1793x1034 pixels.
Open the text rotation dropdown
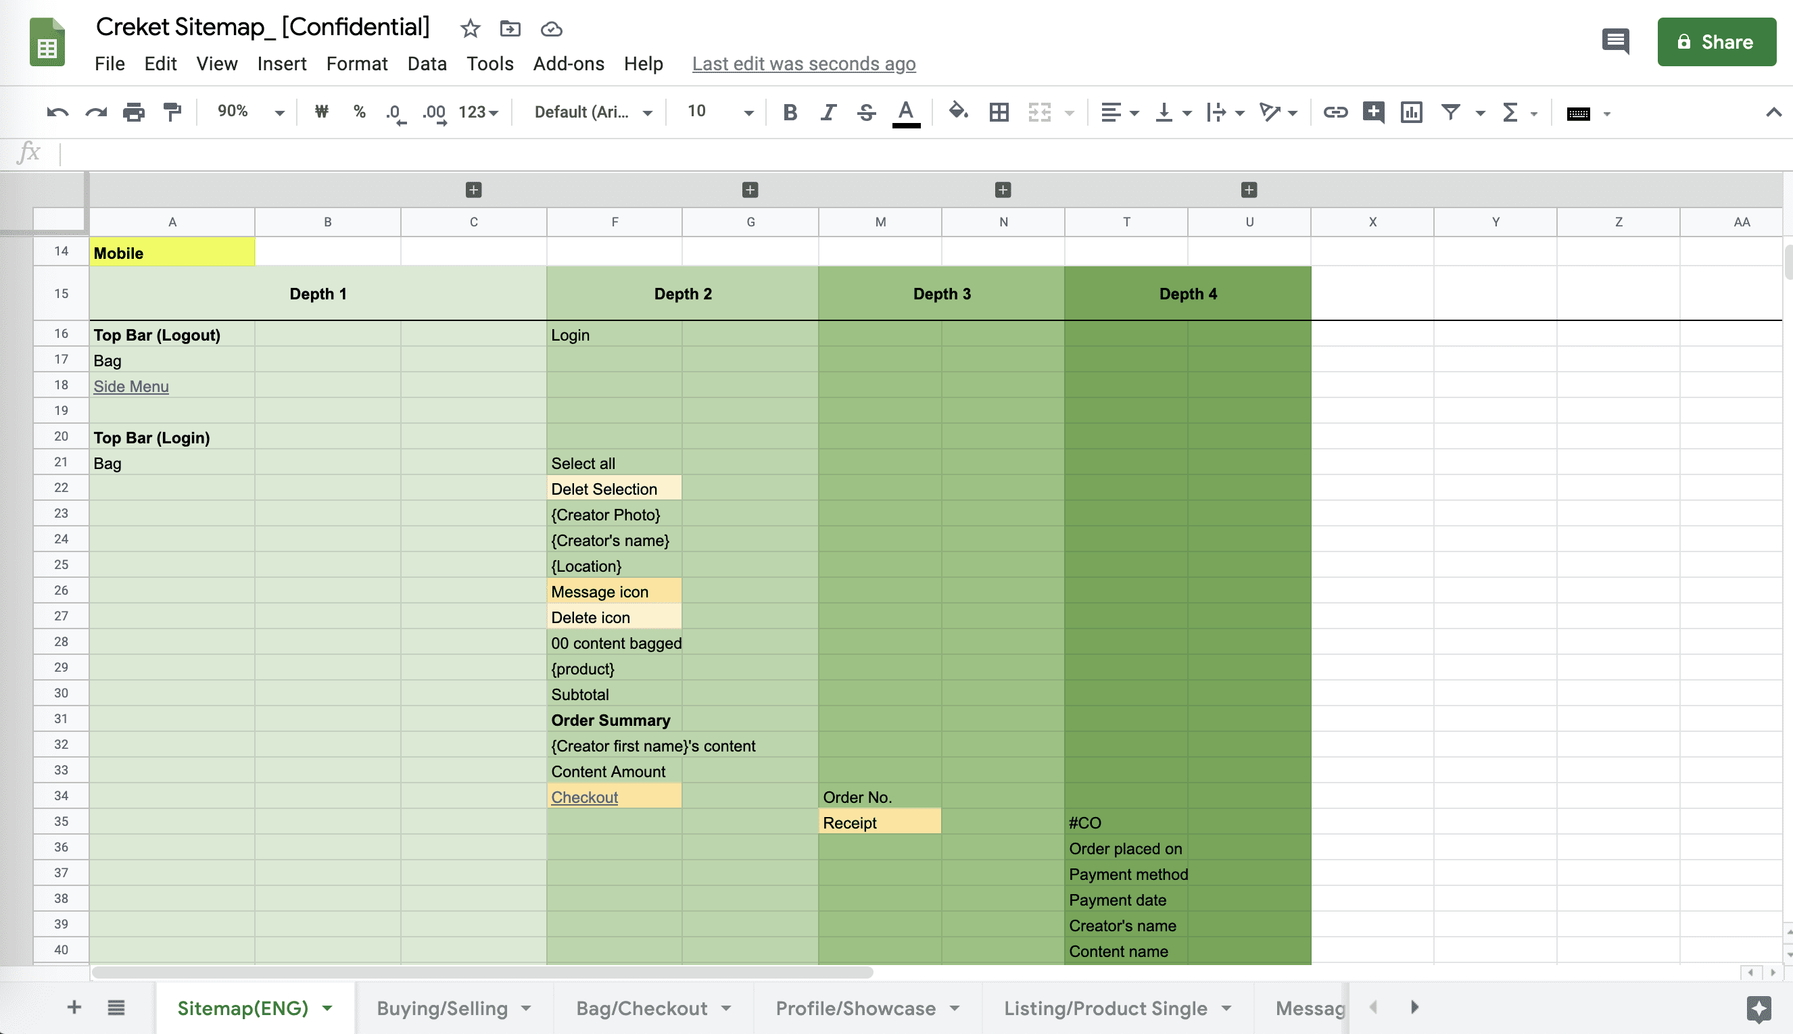1278,112
